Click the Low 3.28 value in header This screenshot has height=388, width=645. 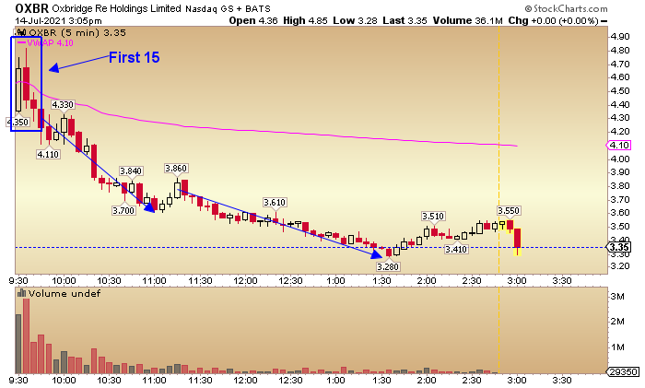[355, 20]
